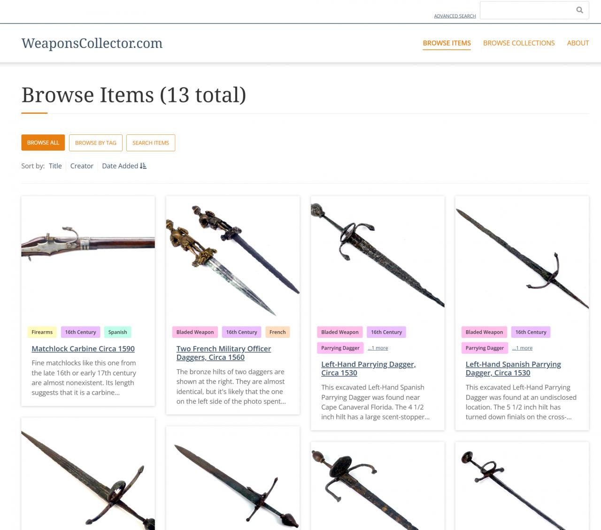Click the WeaponsCollector.com site title
The height and width of the screenshot is (530, 601).
92,43
